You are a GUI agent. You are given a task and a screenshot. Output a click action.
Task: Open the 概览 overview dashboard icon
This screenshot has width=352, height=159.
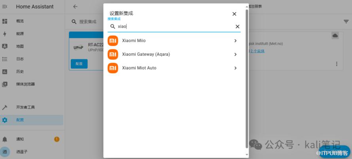point(5,21)
